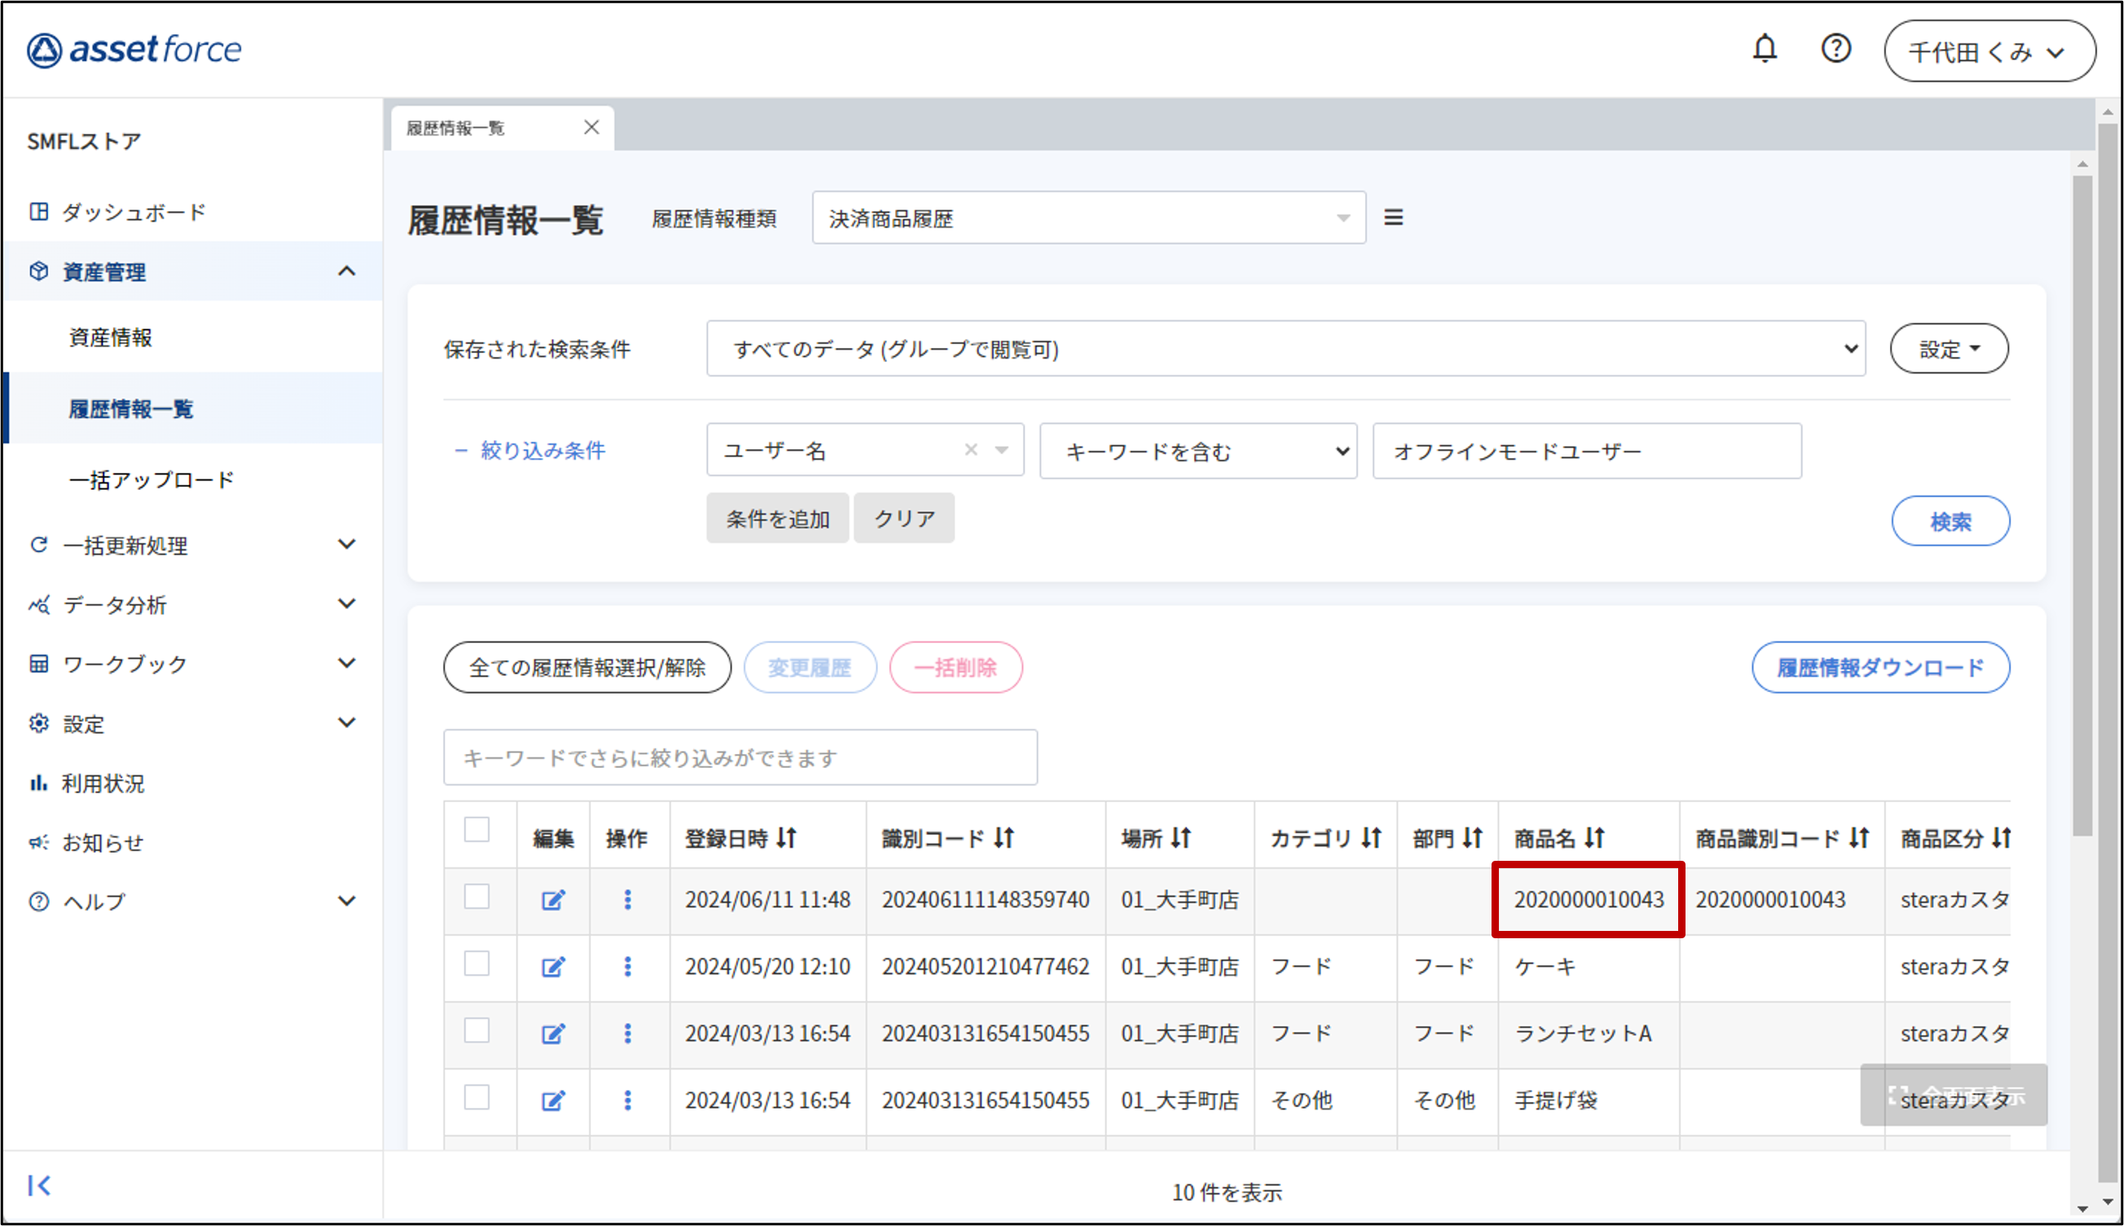Click the keyword filter input above the table
Screen dimensions: 2124x1226
coord(740,758)
